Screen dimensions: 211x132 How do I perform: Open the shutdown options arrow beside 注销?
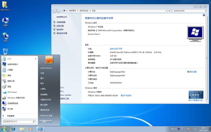pos(51,121)
